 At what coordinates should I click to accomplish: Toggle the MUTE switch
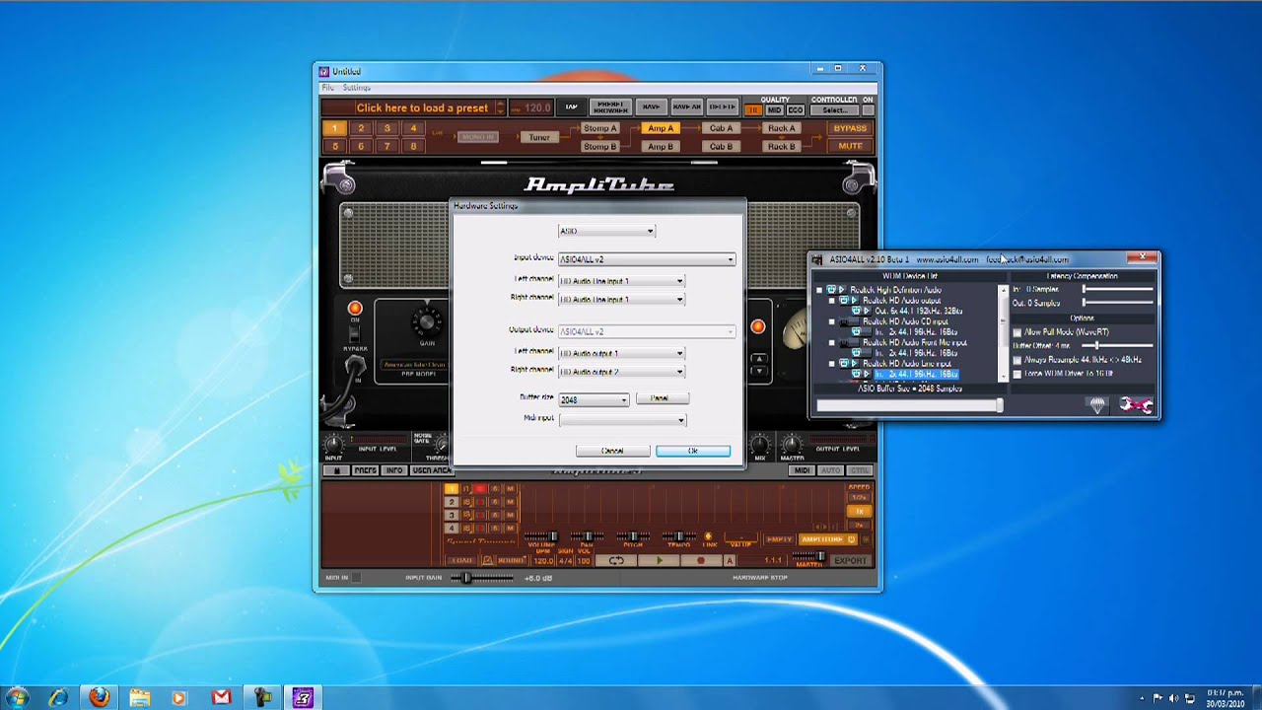850,146
